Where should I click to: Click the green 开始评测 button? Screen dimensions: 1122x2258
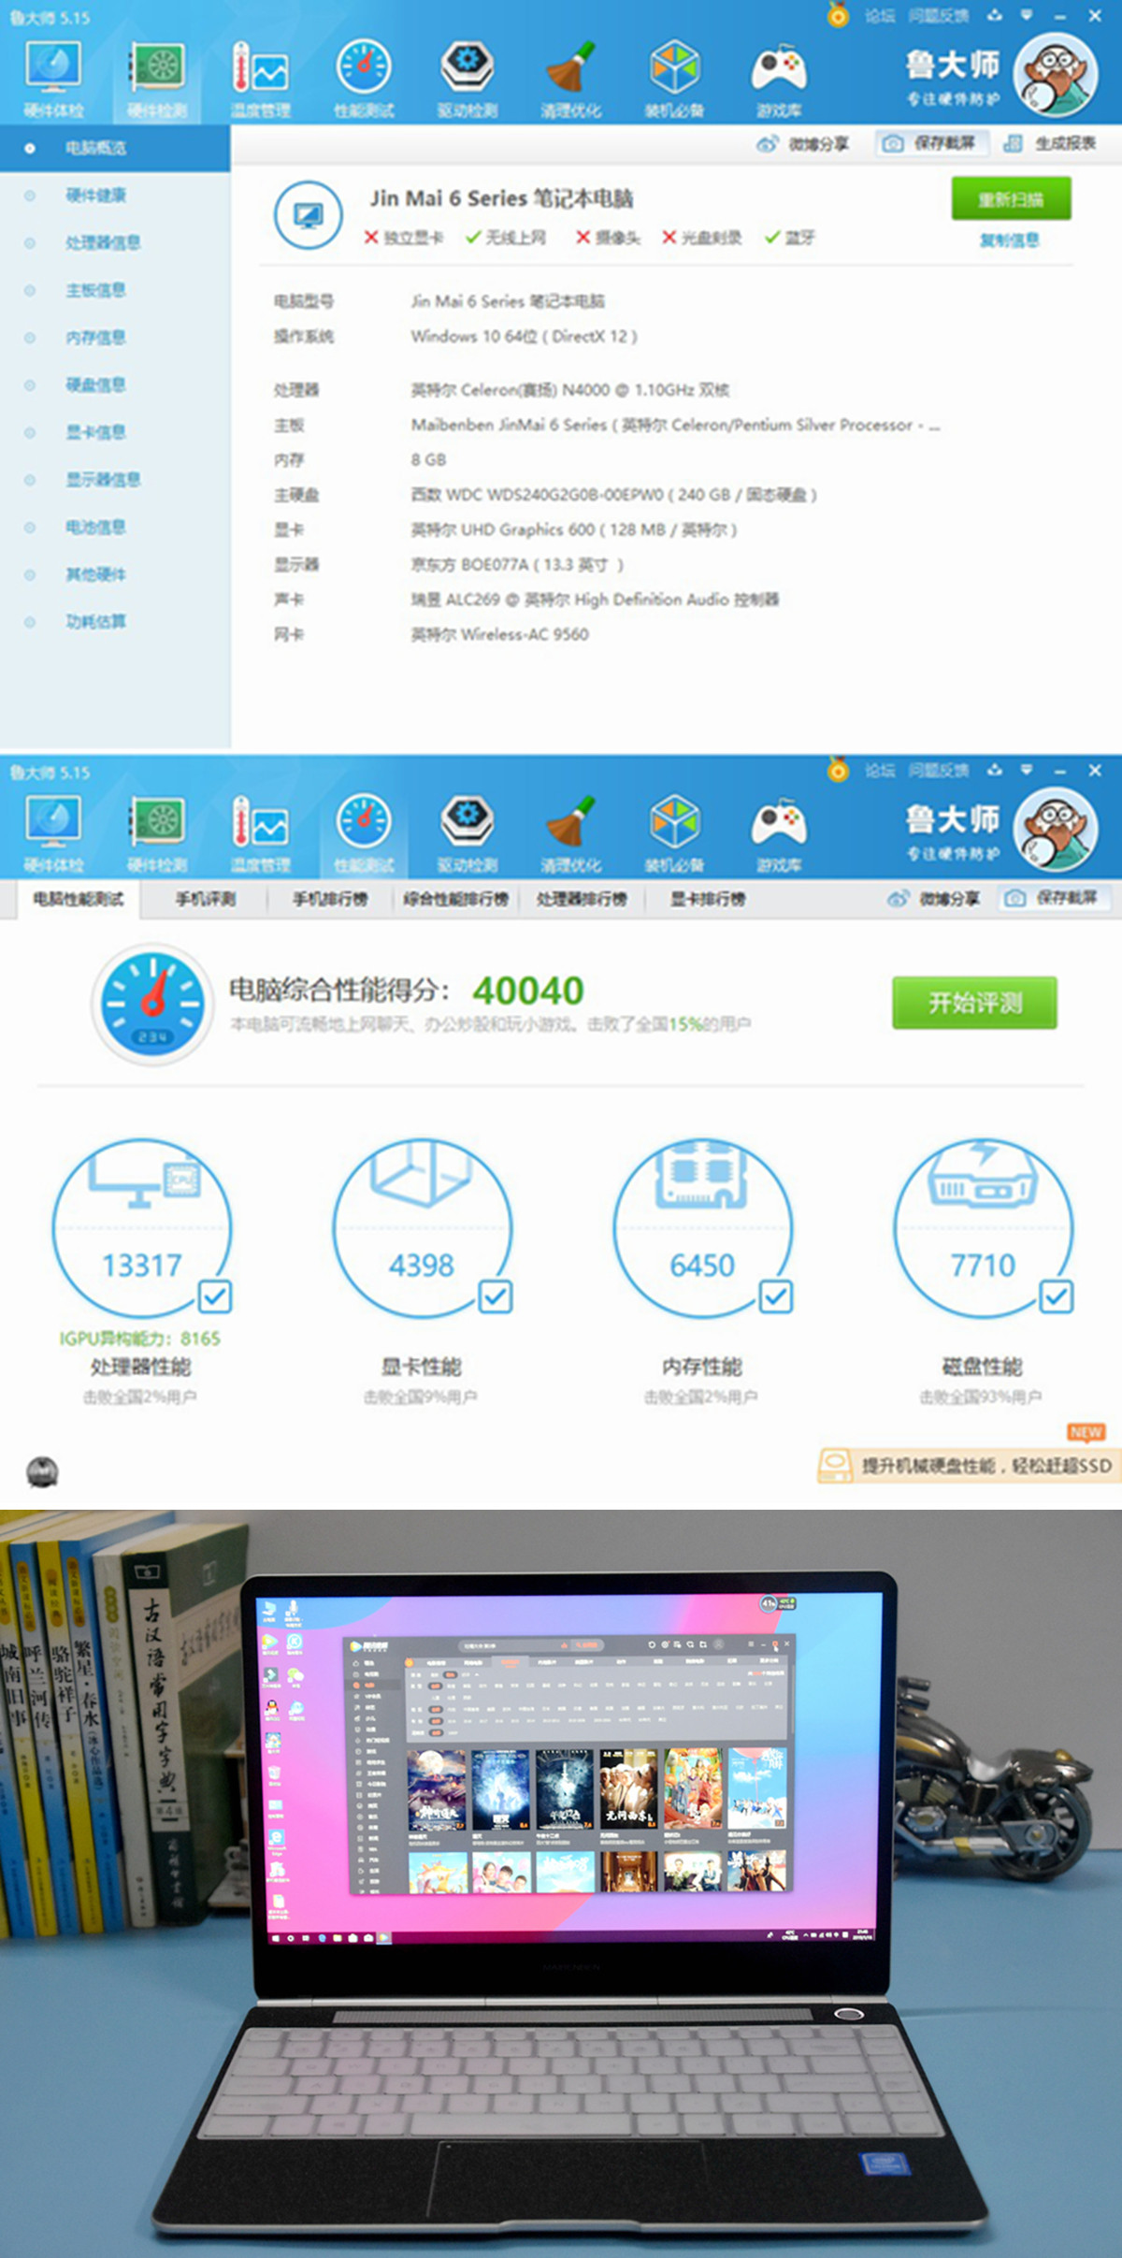[974, 1004]
